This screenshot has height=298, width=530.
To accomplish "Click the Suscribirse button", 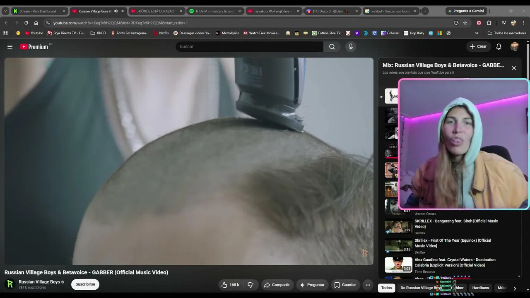I will coord(85,284).
